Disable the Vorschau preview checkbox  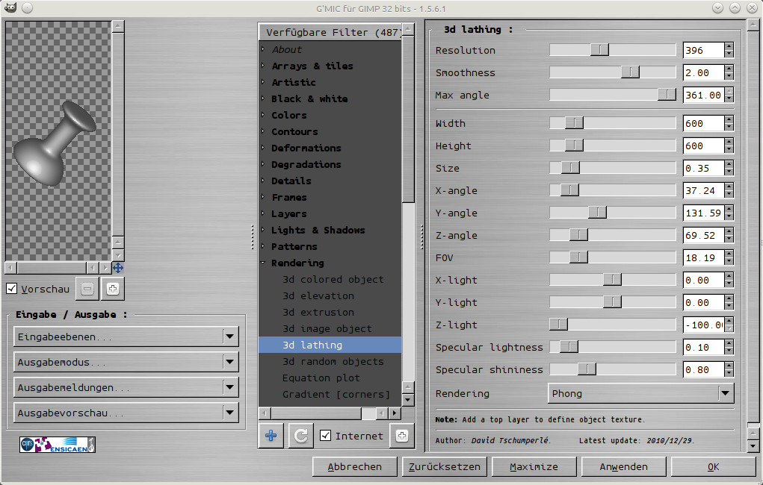(x=11, y=289)
